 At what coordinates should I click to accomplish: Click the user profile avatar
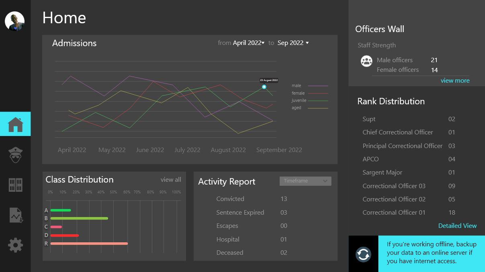coord(14,21)
